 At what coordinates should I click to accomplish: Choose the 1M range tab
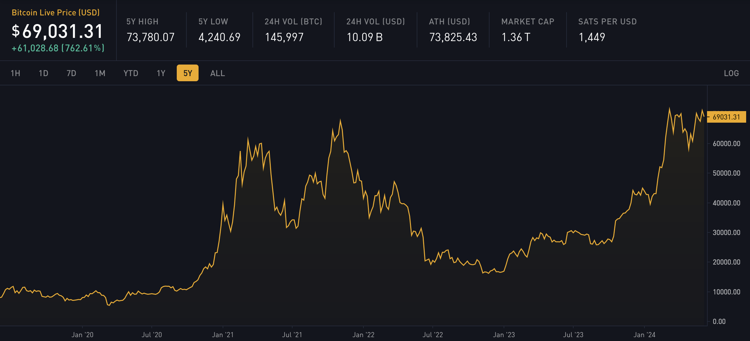pos(100,73)
